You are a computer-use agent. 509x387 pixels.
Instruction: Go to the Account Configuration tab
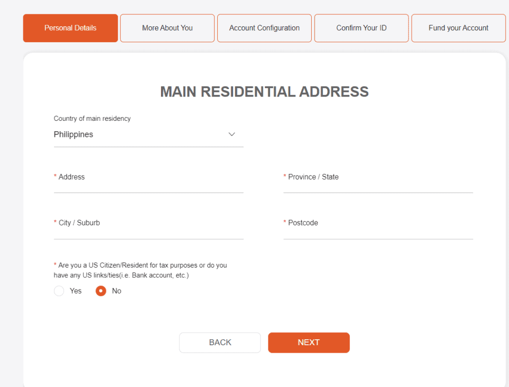tap(264, 28)
